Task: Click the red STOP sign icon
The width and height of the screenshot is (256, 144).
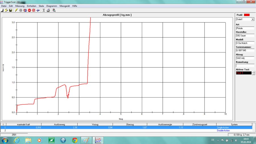Action: [29, 10]
